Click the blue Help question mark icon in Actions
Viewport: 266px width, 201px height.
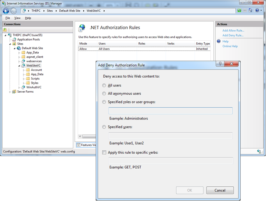pos(219,41)
